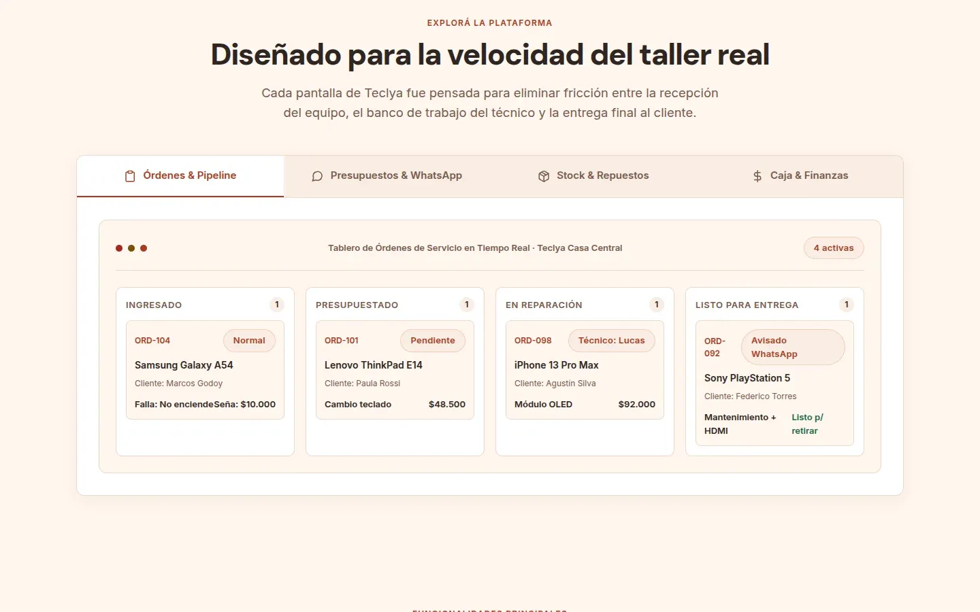Click the INGRESADO column header
Screen dimensions: 980x612
tap(154, 305)
